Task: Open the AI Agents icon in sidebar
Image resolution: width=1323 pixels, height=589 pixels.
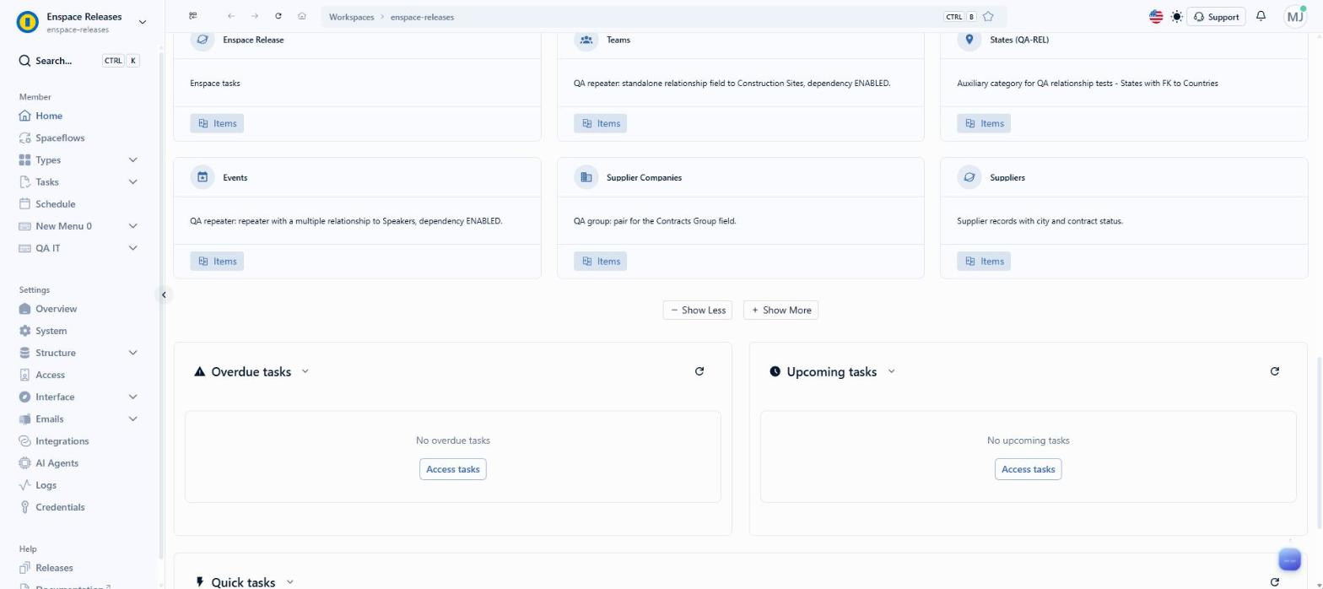Action: tap(24, 463)
